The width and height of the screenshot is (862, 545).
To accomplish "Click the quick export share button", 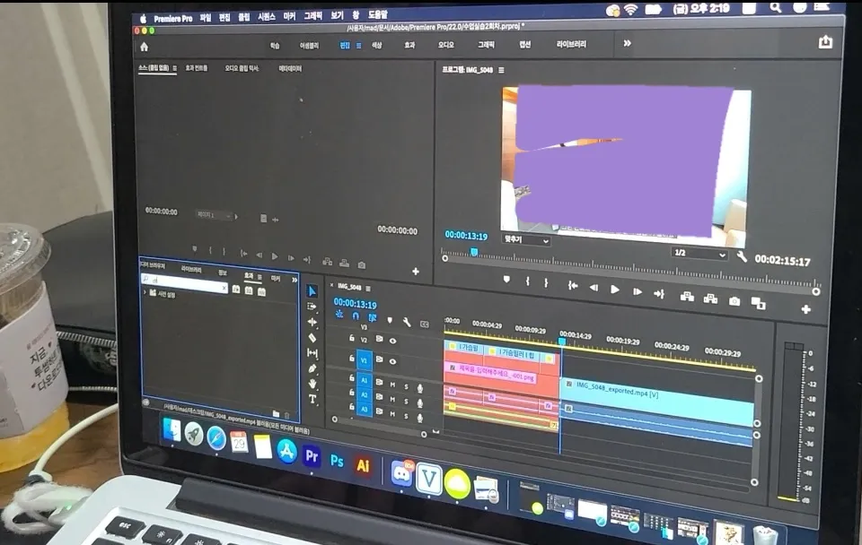I will tap(825, 42).
